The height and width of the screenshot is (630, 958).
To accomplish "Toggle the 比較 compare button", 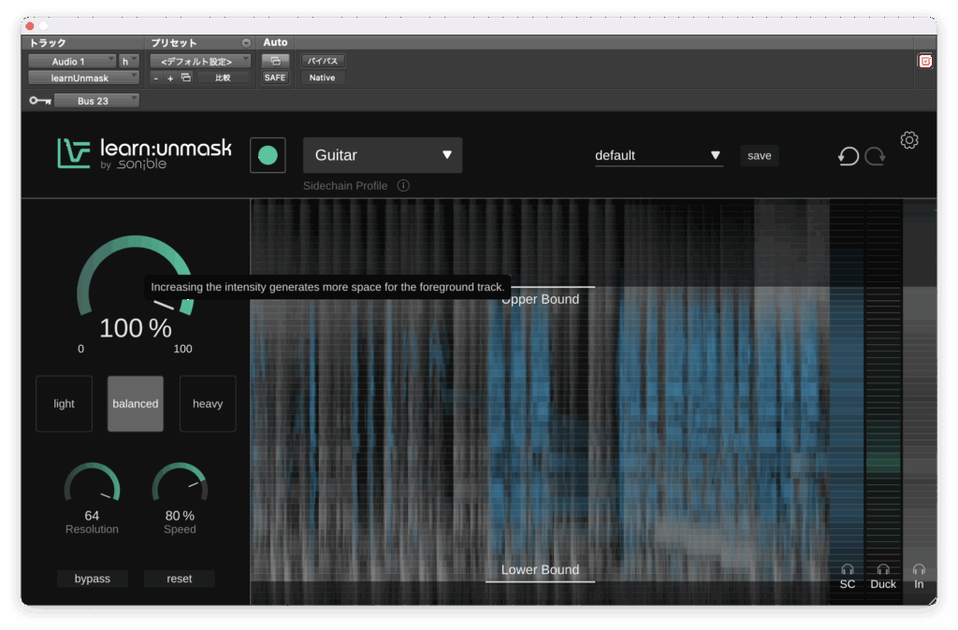I will coord(223,78).
